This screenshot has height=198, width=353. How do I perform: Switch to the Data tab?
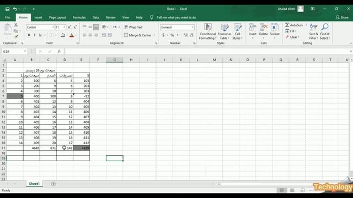95,18
